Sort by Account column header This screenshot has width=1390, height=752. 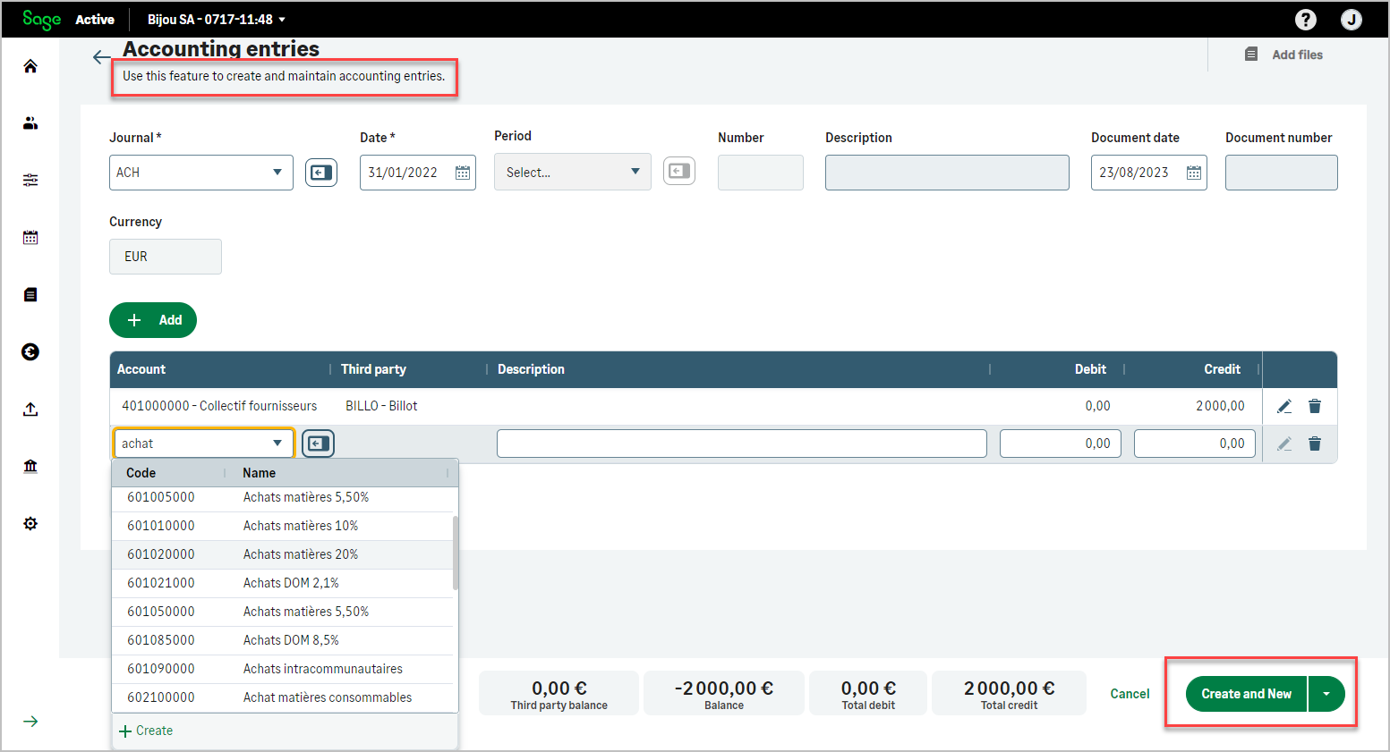click(141, 369)
